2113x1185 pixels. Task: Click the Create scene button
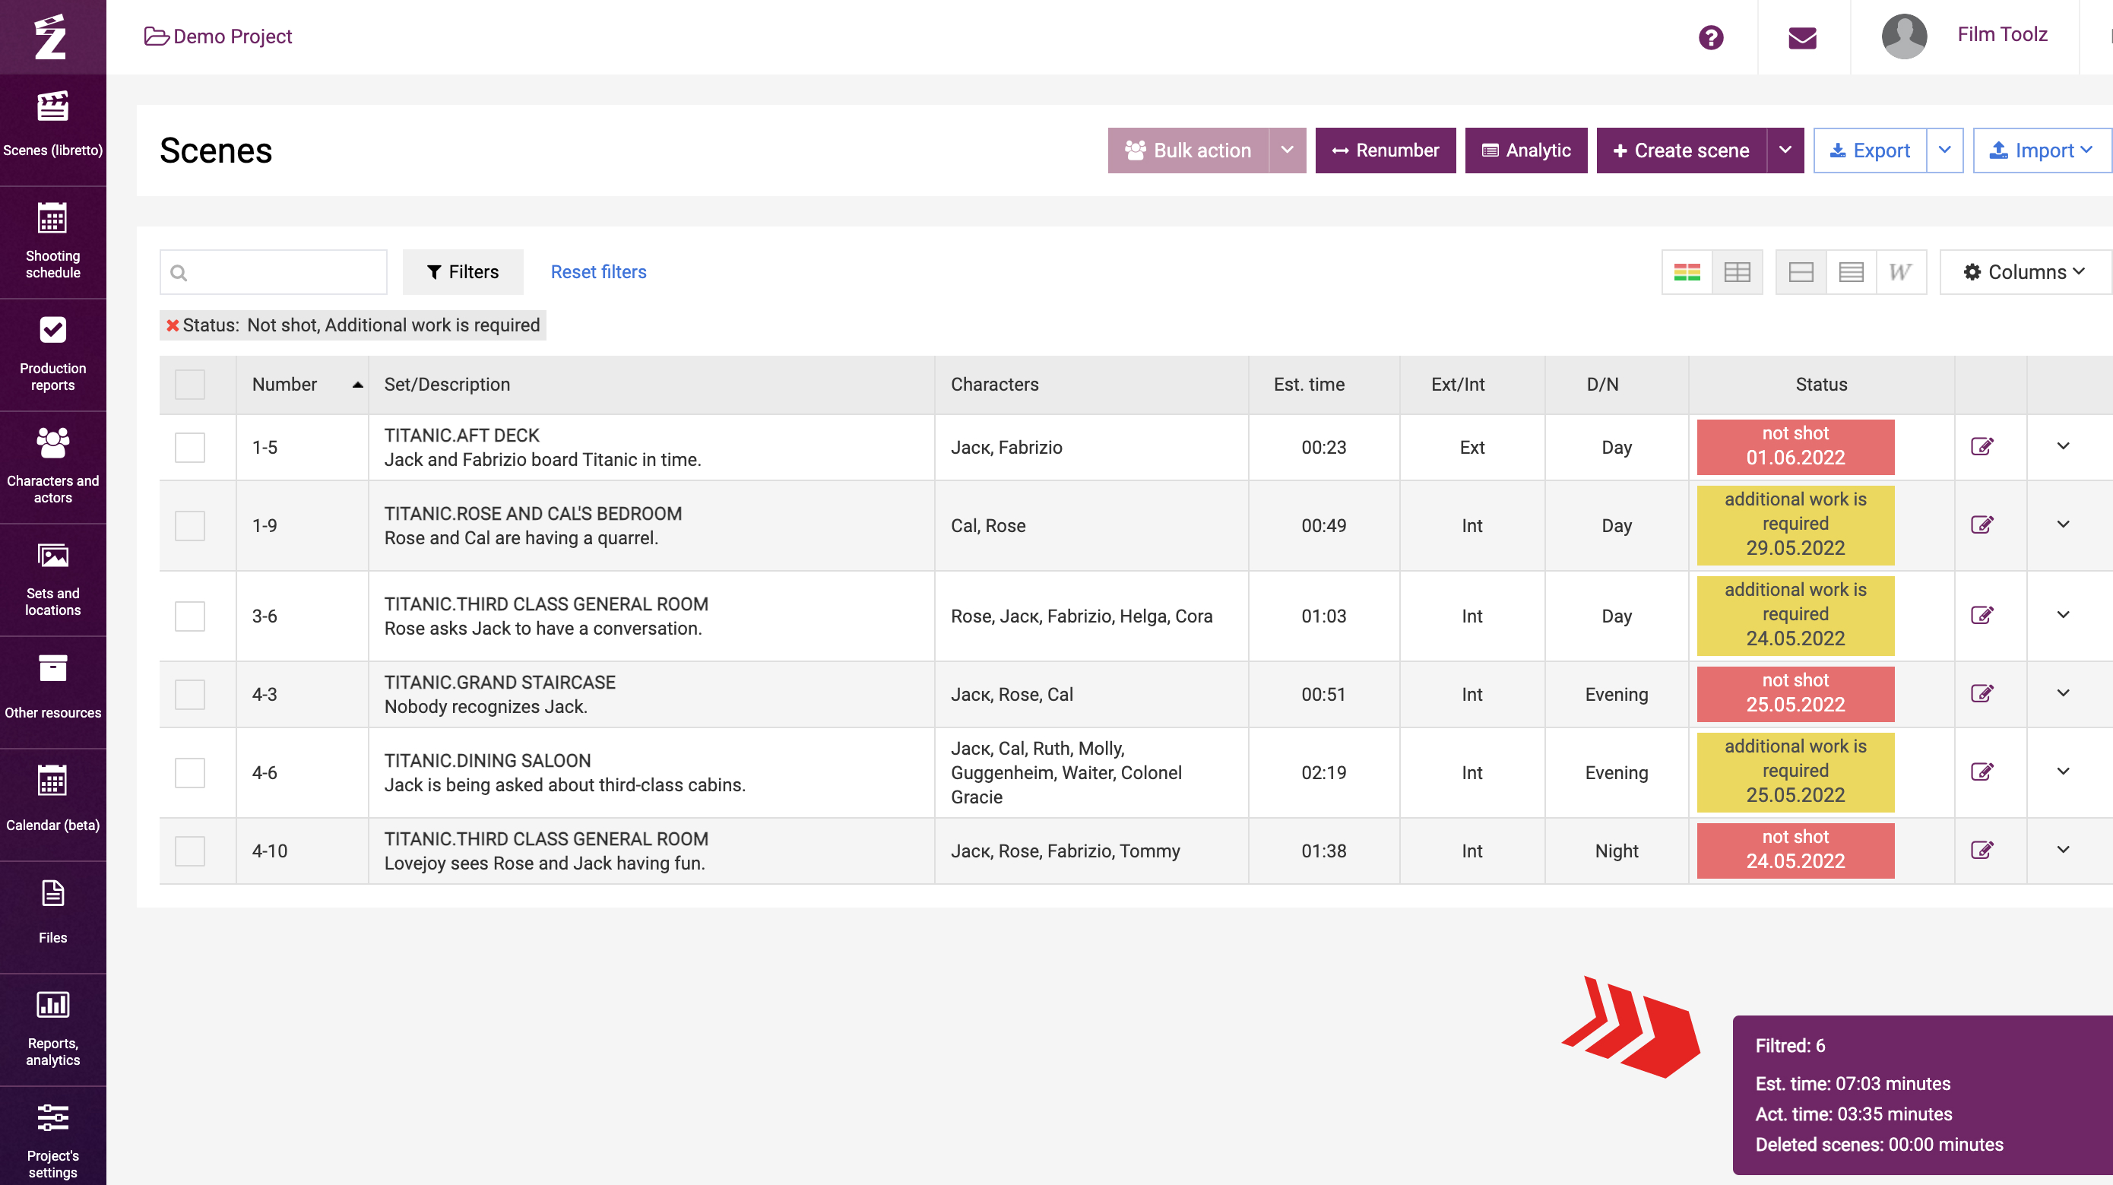(1681, 151)
